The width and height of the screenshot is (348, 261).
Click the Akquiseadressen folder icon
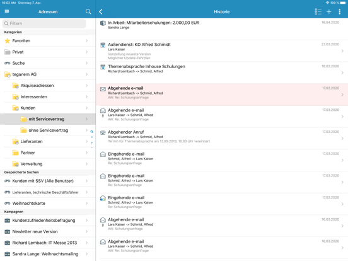click(x=15, y=86)
